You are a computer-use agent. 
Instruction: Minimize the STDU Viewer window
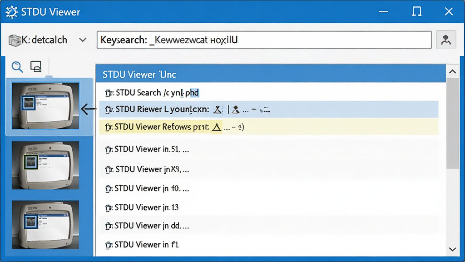383,11
